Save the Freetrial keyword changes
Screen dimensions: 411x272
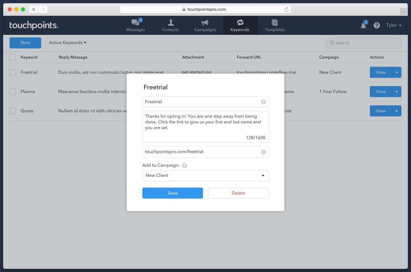[x=173, y=193]
